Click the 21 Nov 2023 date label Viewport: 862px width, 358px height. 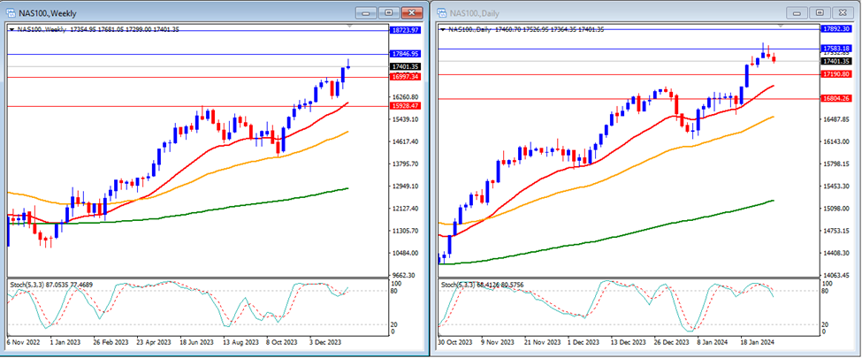[x=545, y=342]
